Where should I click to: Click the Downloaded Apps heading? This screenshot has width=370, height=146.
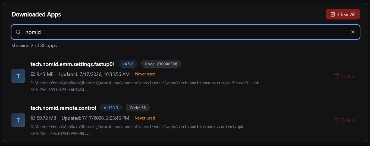click(36, 14)
